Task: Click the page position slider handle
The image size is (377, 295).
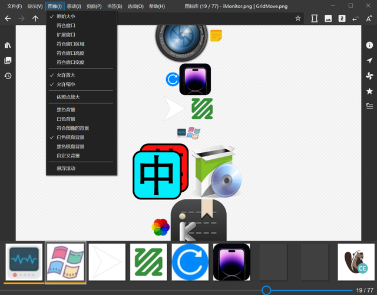Action: (266, 290)
